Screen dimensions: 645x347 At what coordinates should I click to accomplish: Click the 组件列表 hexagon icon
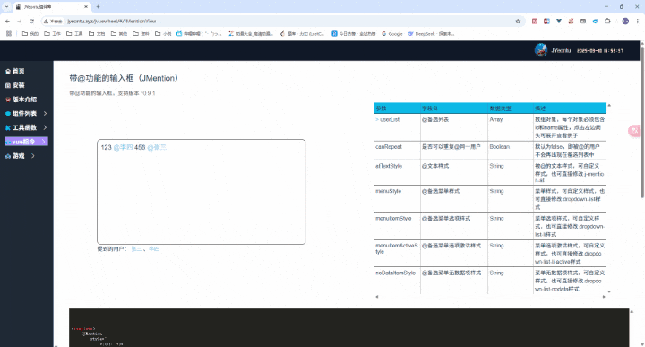[8, 114]
